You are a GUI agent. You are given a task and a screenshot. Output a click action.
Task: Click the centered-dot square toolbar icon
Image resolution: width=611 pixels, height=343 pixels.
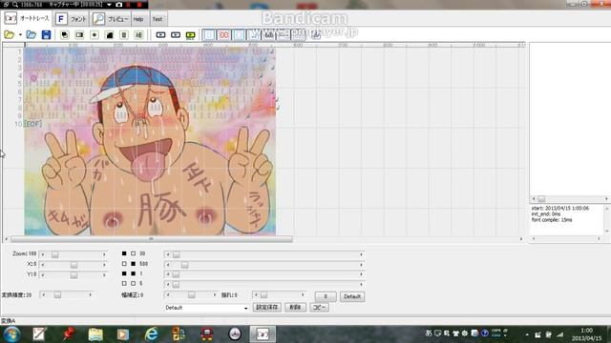(x=95, y=35)
